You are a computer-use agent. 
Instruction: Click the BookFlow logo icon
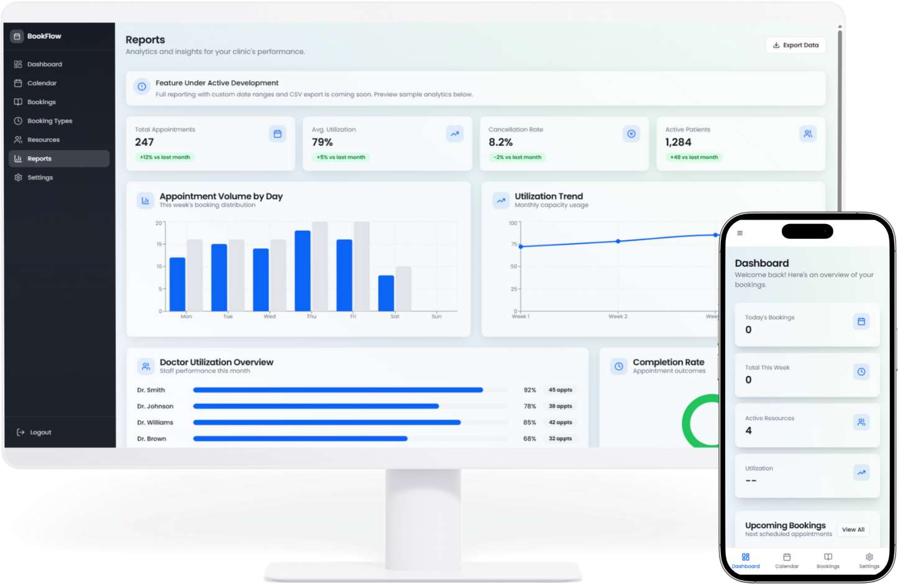[17, 37]
